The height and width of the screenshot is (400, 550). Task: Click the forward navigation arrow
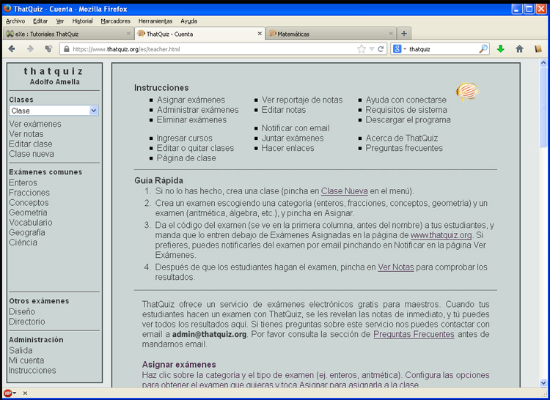coord(30,48)
